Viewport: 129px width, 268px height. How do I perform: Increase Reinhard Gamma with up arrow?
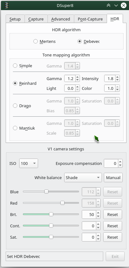click(x=77, y=77)
